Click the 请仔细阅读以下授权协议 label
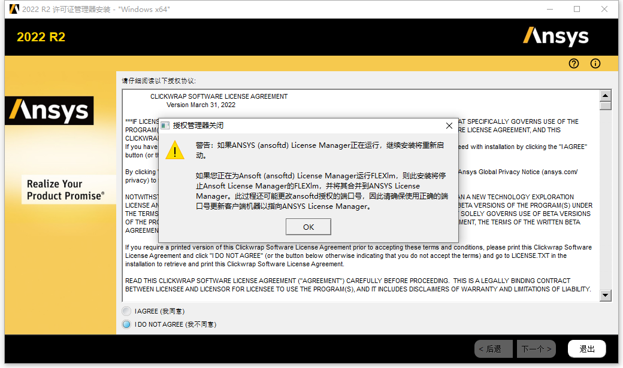The image size is (623, 368). tap(159, 81)
